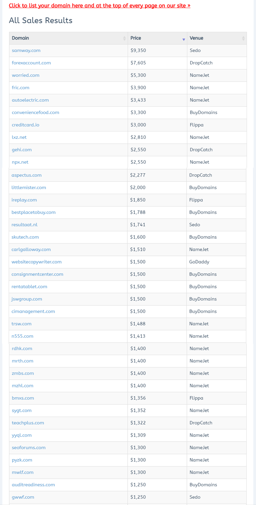
Task: Select consignmentcenter.com entry
Action: tap(37, 274)
